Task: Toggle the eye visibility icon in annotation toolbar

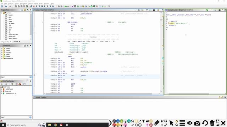Action: point(190,123)
